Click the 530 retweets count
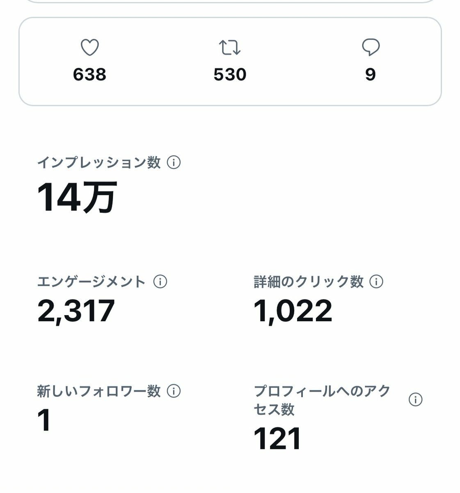This screenshot has width=460, height=493. (230, 75)
